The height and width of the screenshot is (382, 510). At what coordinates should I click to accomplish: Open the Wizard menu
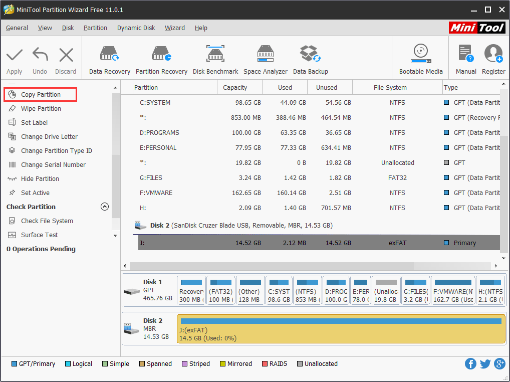click(175, 28)
